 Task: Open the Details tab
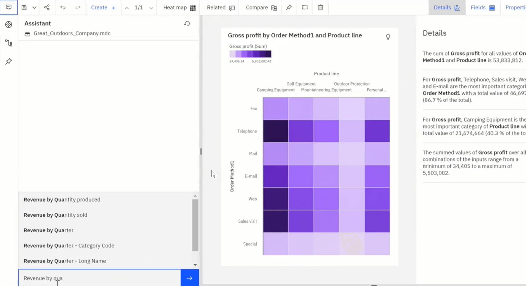(447, 8)
